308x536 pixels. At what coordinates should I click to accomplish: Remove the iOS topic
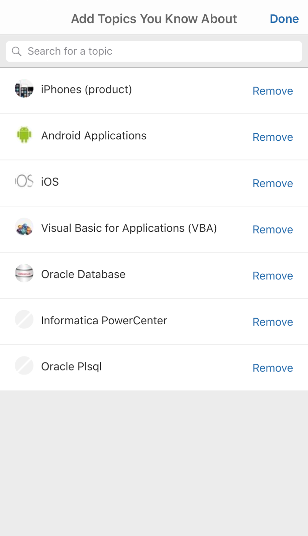click(x=273, y=183)
